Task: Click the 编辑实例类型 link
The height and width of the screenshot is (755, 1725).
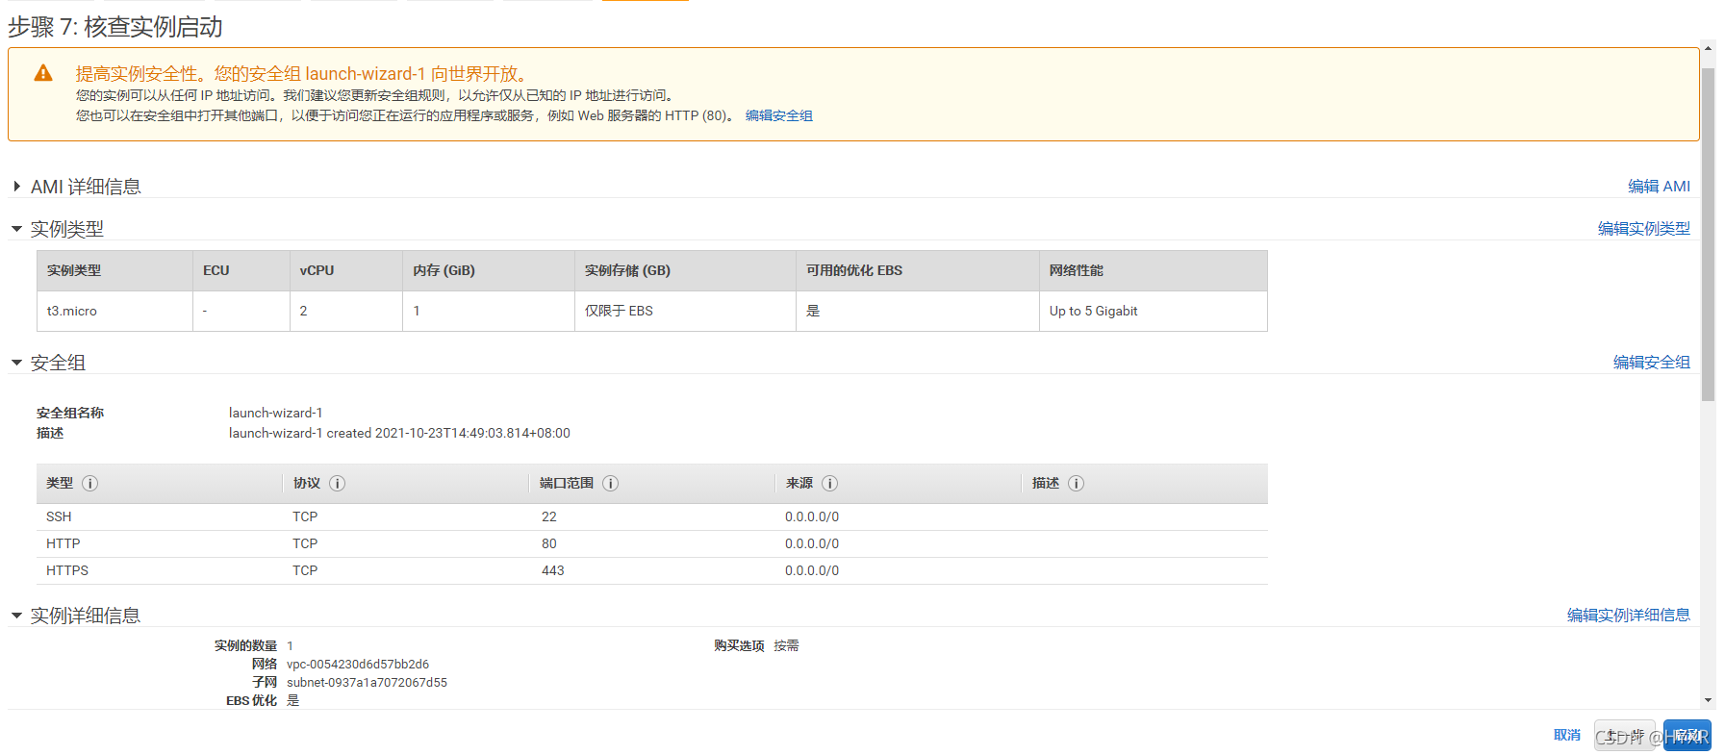Action: point(1643,229)
